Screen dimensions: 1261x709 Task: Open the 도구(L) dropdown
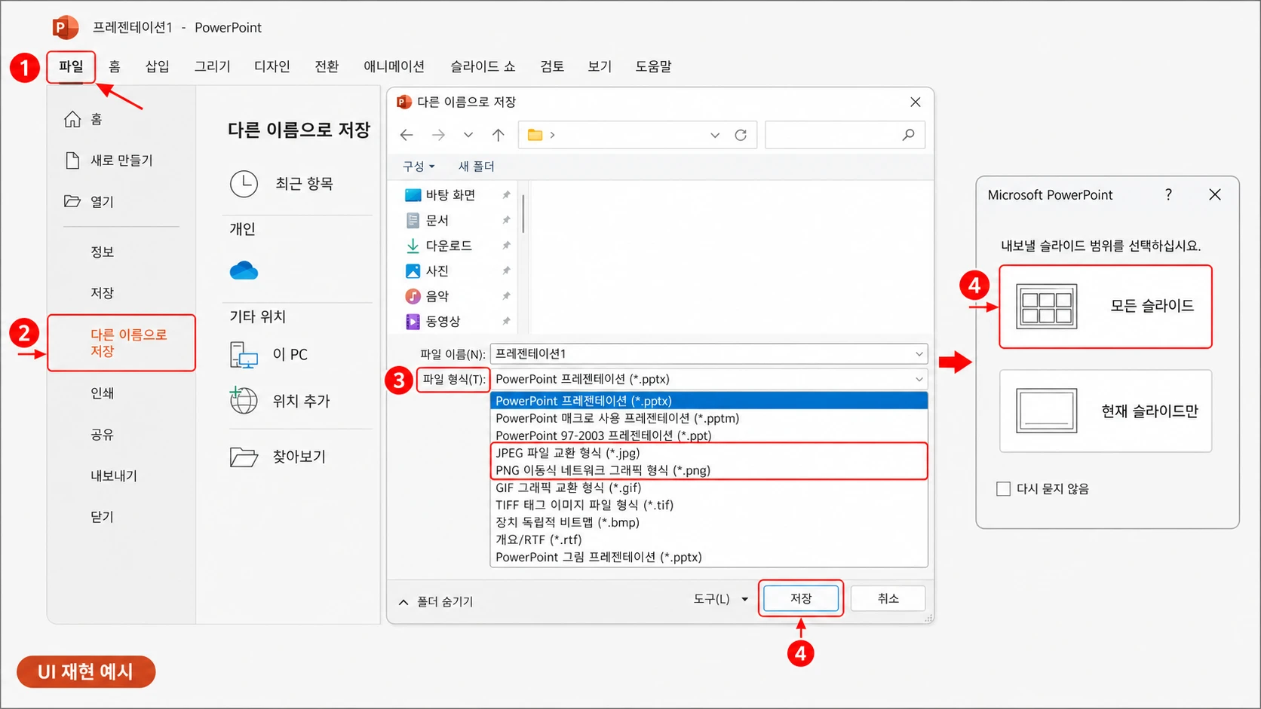721,599
